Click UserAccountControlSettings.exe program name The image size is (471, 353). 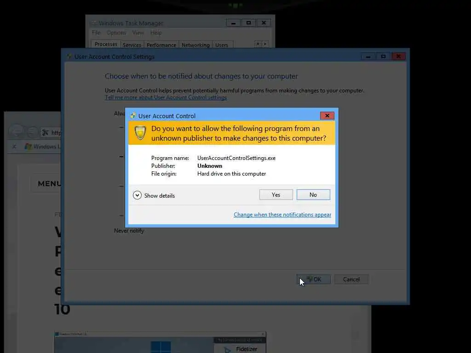[x=236, y=158]
